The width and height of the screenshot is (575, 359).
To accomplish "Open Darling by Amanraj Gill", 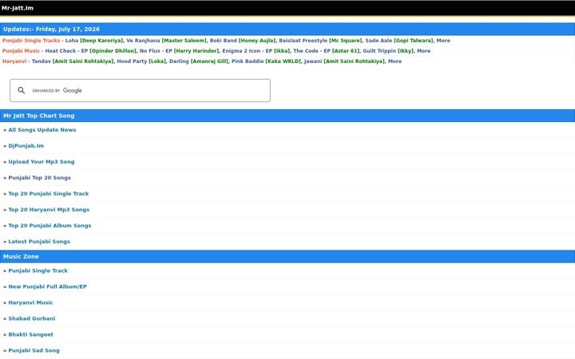I will (199, 61).
